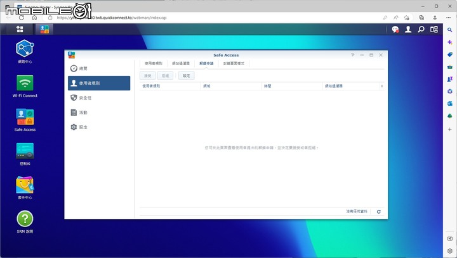
Task: Open the SRM notifications speech bubble
Action: [x=395, y=29]
